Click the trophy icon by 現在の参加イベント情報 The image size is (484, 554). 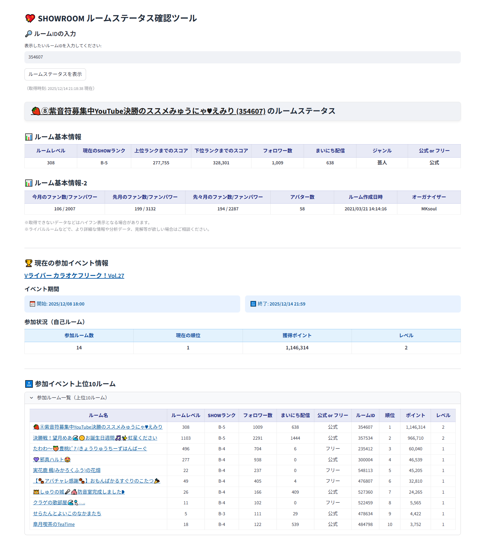click(x=29, y=263)
